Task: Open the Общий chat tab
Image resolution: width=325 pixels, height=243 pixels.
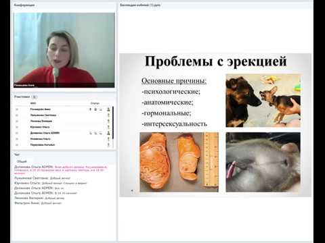Action: [22, 161]
